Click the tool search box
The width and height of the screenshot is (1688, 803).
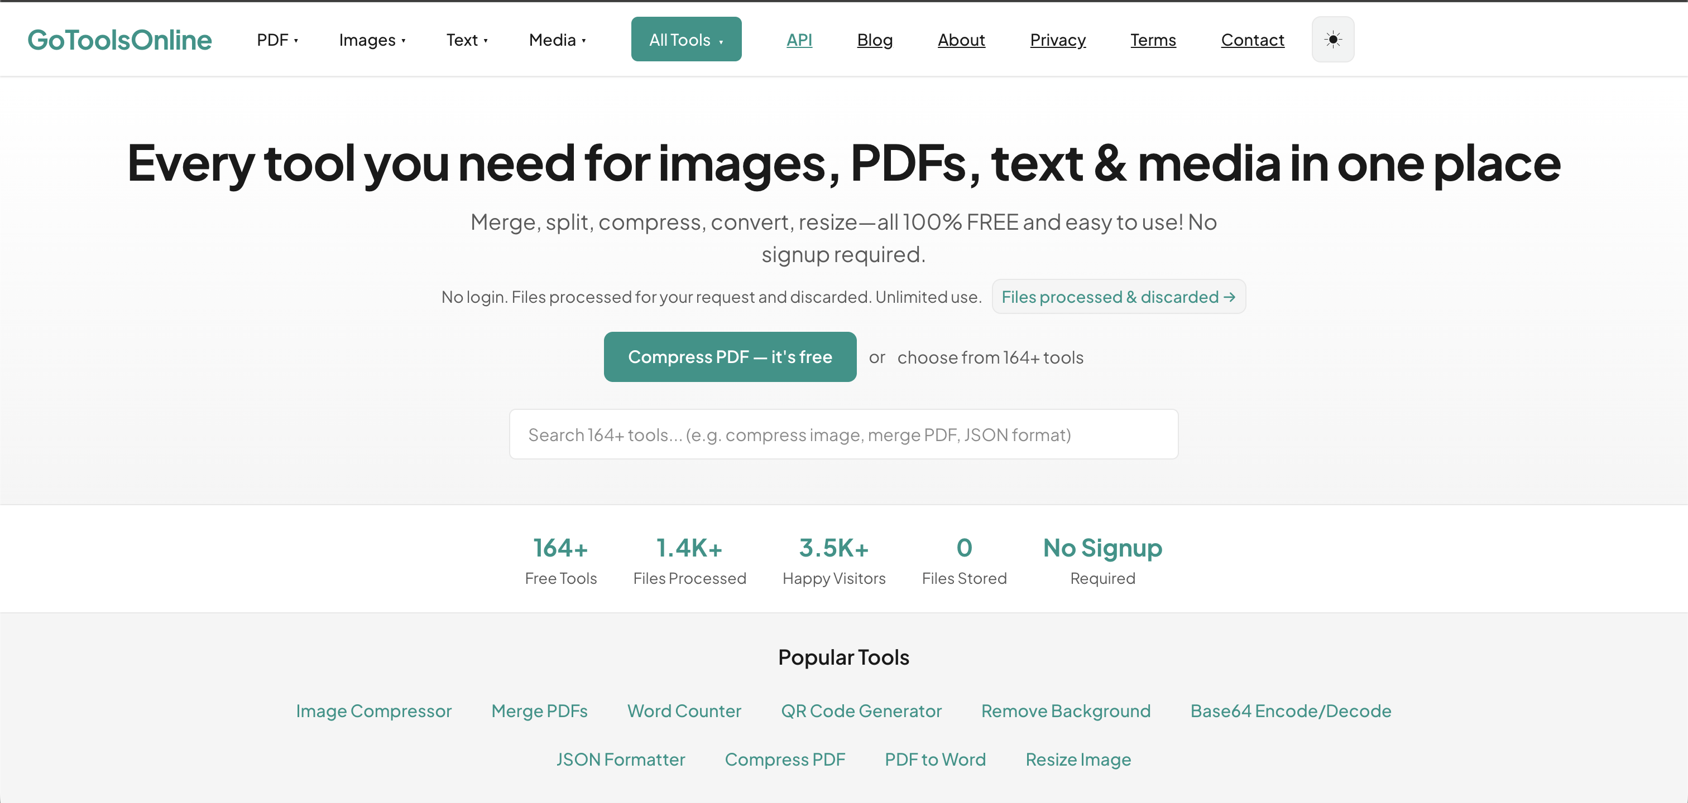point(843,434)
